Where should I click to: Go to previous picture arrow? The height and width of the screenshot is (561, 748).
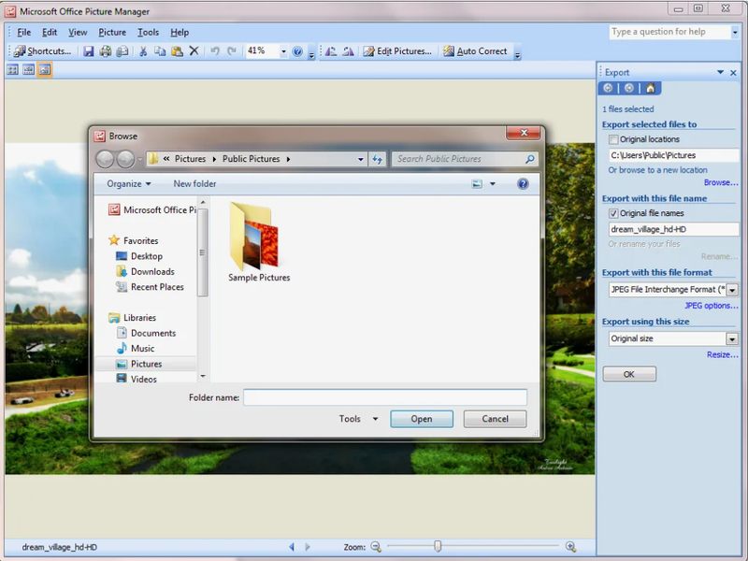tap(292, 547)
